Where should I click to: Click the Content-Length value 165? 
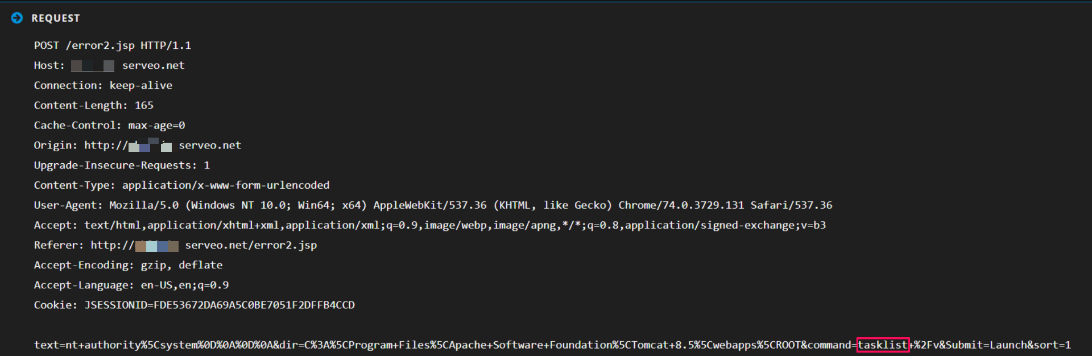144,105
